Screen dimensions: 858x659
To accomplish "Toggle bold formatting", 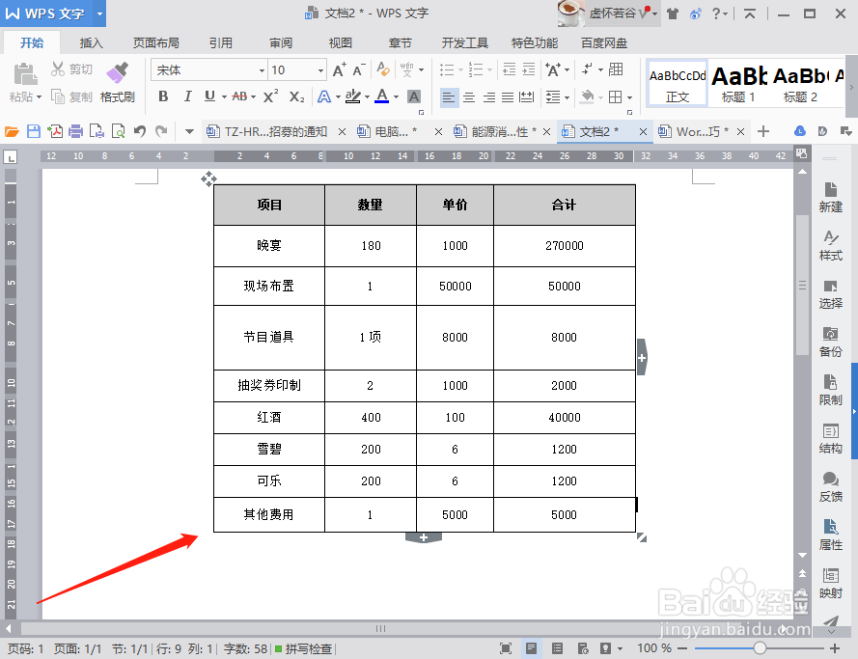I will (x=163, y=97).
